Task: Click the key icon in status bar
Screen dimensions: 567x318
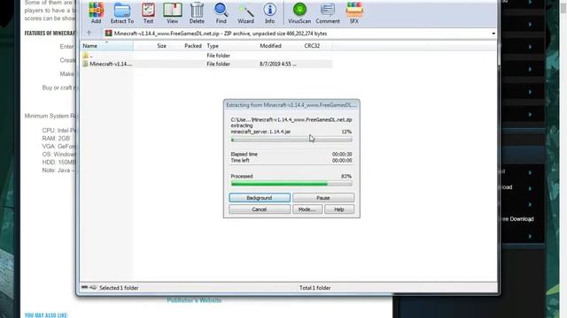Action: pyautogui.click(x=93, y=287)
